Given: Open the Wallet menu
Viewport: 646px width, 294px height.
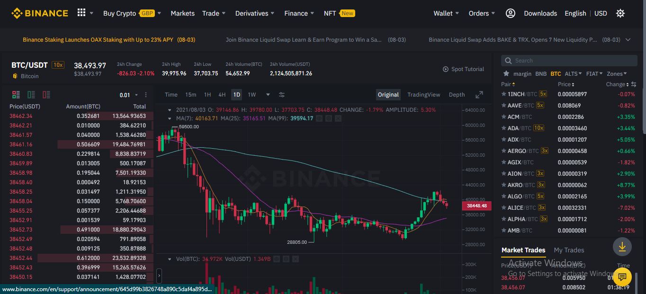Looking at the screenshot, I should [x=446, y=13].
